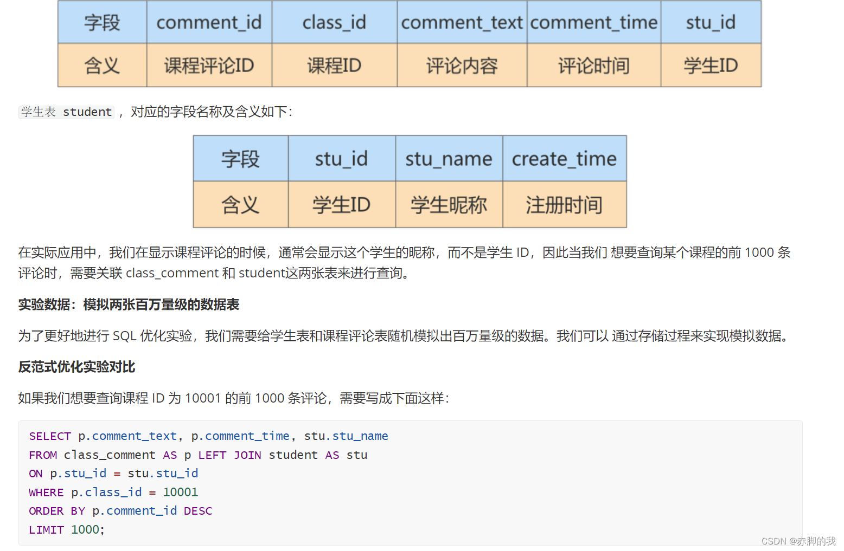
Task: Click the heading 反范式优化实验对比
Action: 75,367
